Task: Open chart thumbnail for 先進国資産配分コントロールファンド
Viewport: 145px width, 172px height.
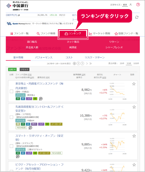Action: pyautogui.click(x=117, y=117)
